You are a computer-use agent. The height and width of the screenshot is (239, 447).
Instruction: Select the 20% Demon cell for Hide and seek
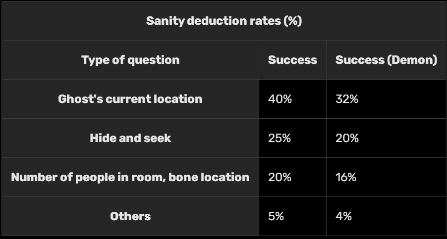pyautogui.click(x=347, y=138)
